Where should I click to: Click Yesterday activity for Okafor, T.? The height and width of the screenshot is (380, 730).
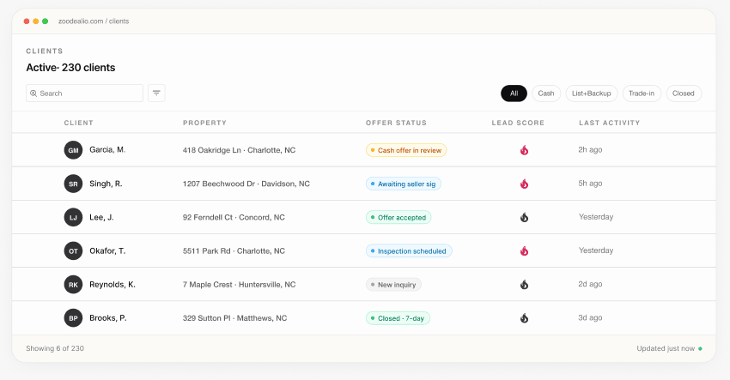[596, 250]
